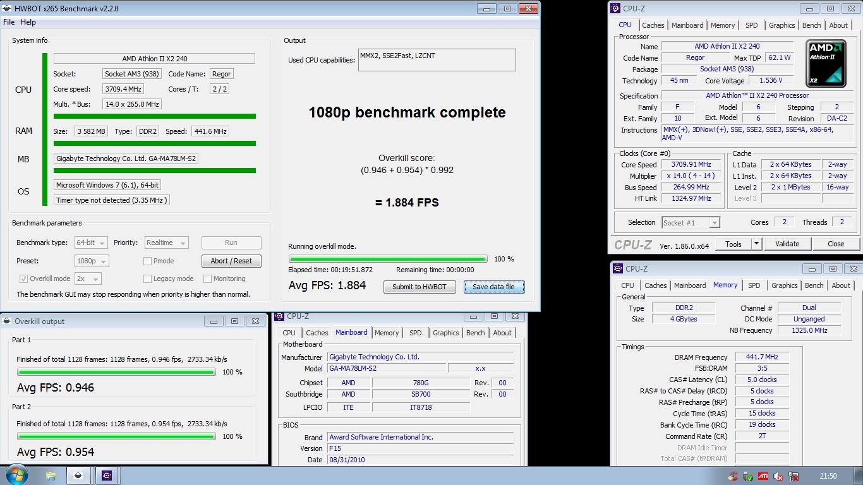Click the AMD Athlon II X2 240 system info field
The width and height of the screenshot is (863, 485).
154,59
